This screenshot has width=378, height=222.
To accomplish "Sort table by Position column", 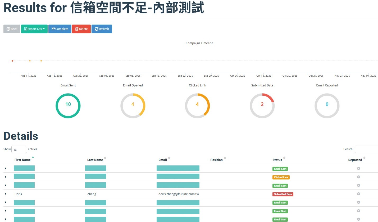I will (216, 160).
